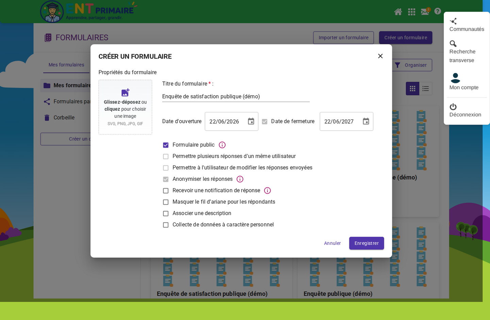
Task: Click the Date d'ouverture date field
Action: point(231,122)
